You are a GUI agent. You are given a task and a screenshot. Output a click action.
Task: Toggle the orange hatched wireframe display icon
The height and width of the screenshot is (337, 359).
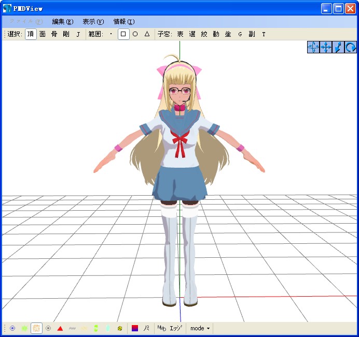coord(36,328)
